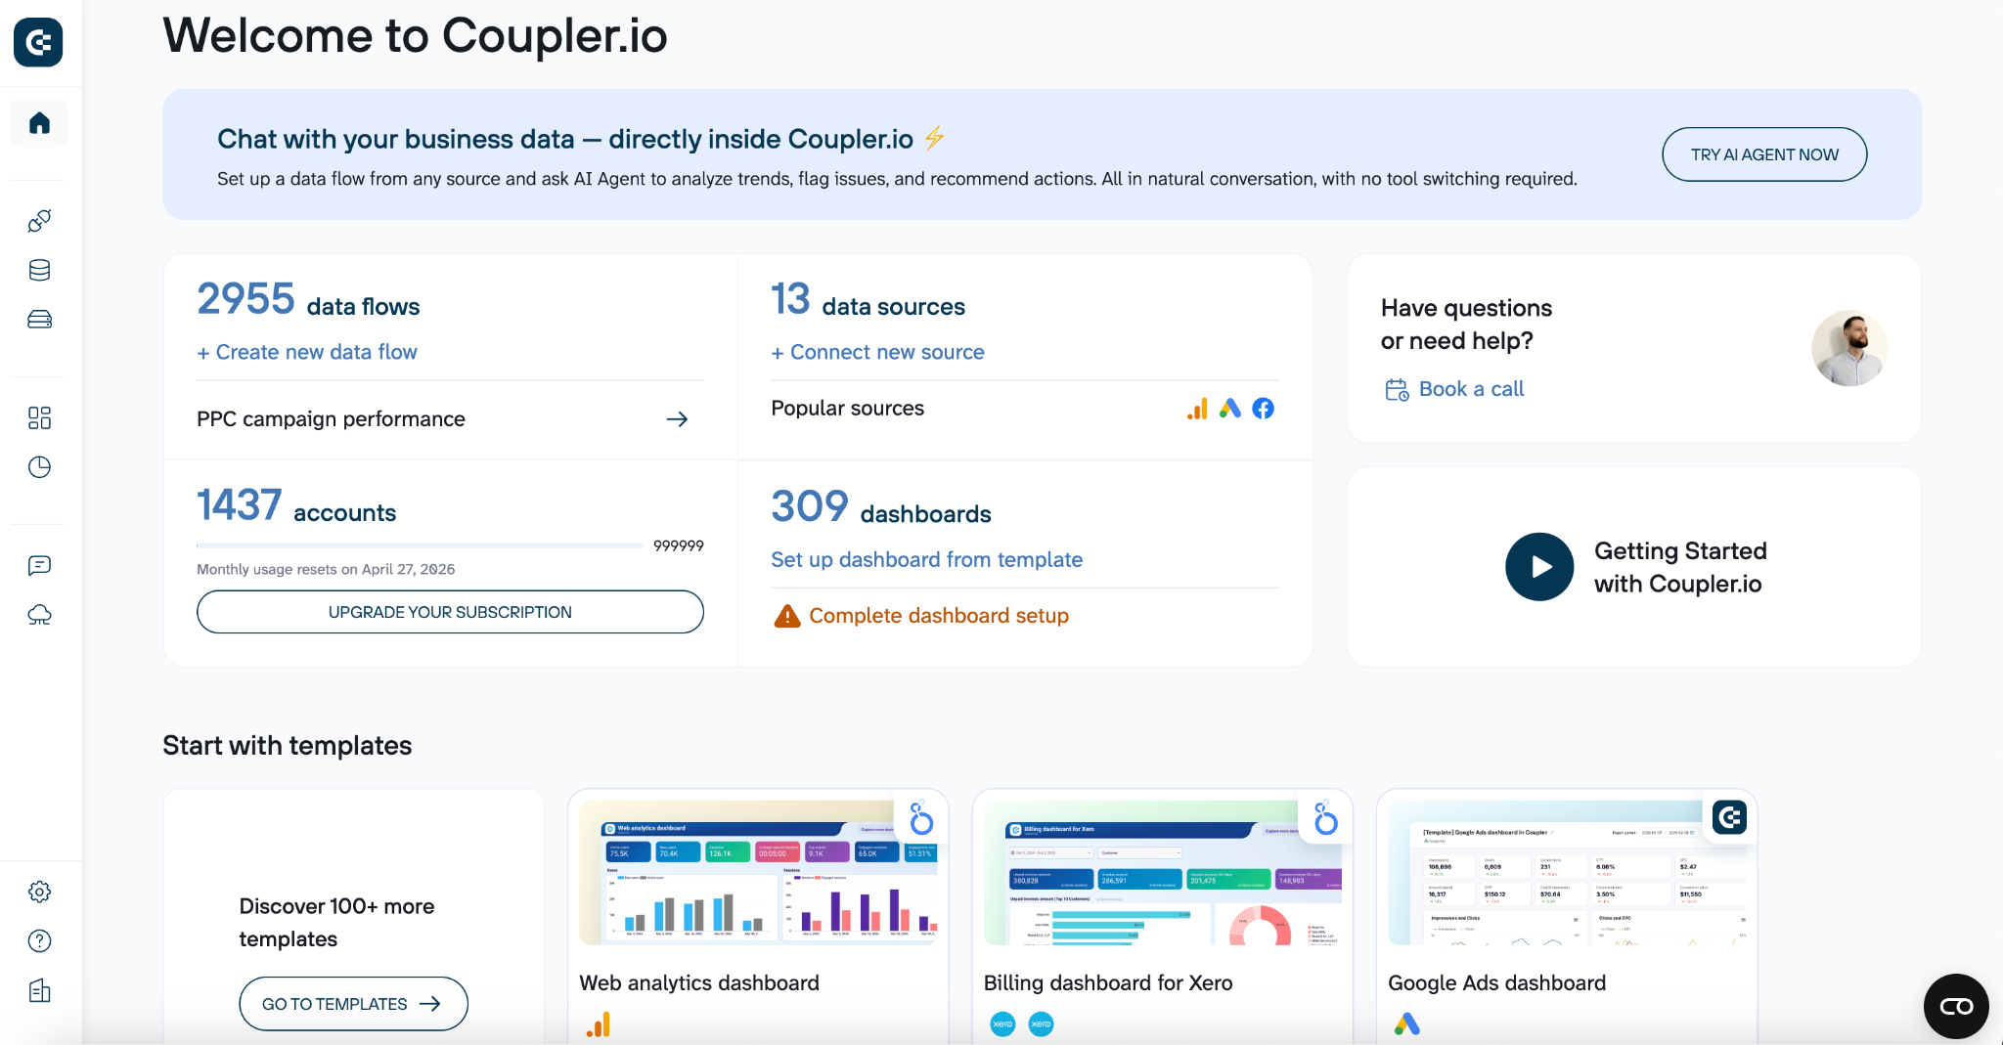Open the database stack icon in sidebar
This screenshot has height=1045, width=2003.
click(x=39, y=271)
